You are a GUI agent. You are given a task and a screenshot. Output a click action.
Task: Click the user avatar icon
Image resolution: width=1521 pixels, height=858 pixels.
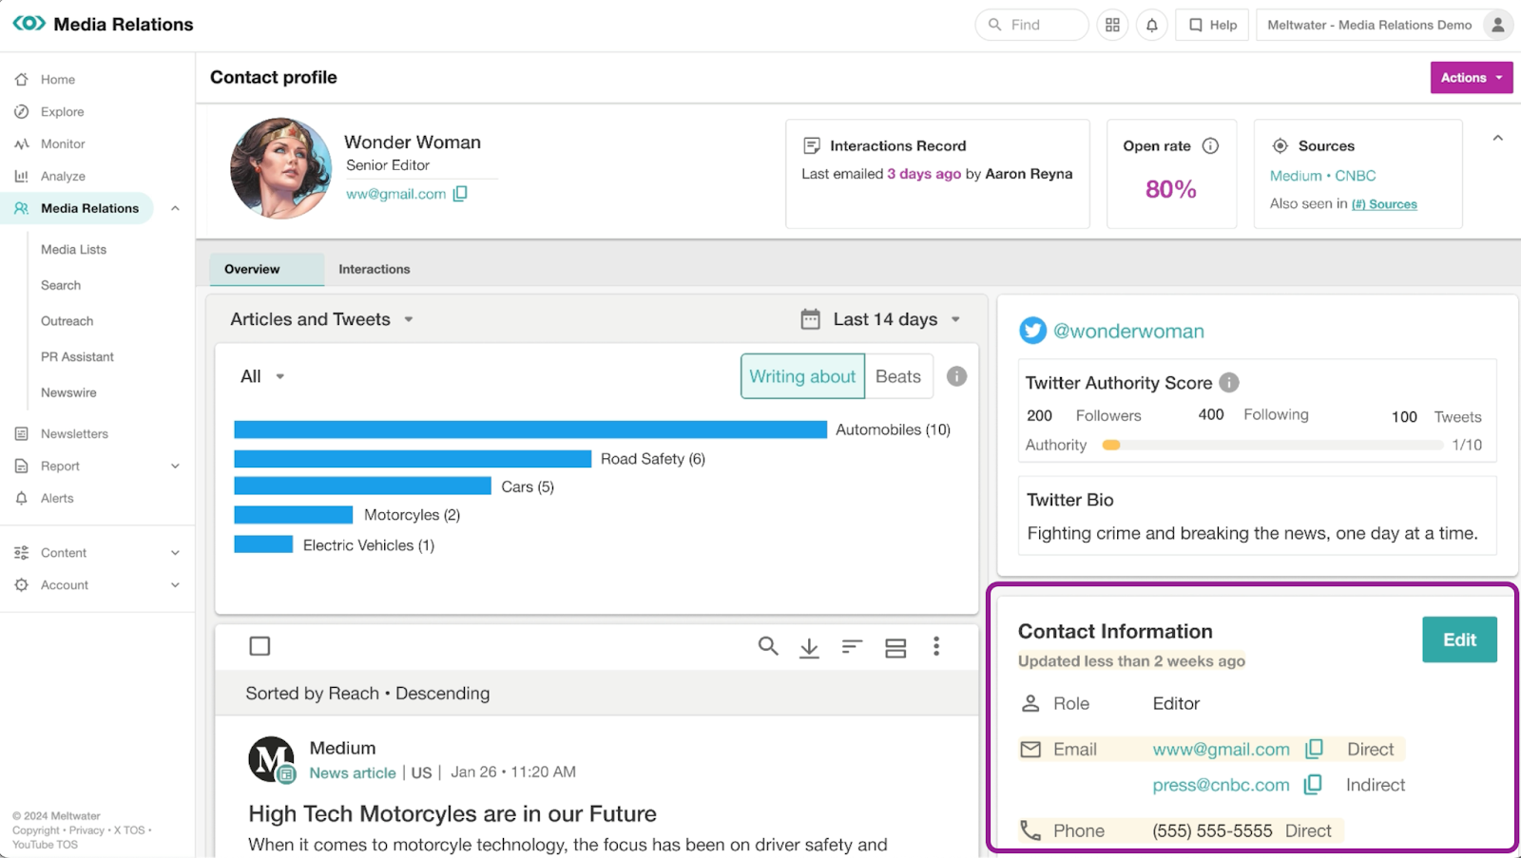coord(1497,25)
